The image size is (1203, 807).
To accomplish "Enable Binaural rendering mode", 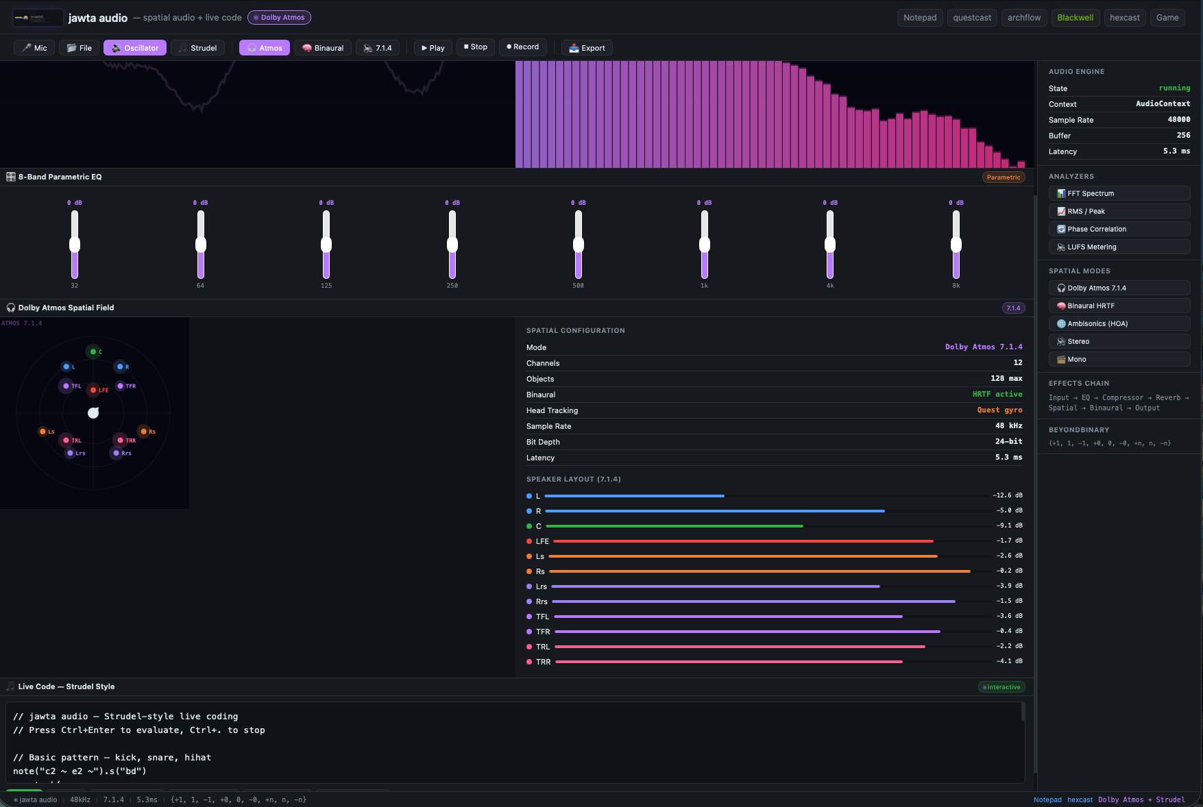I will (322, 47).
